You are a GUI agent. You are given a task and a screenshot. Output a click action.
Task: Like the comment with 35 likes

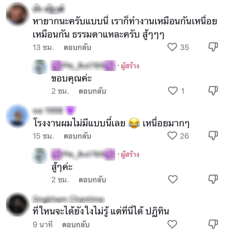(172, 47)
